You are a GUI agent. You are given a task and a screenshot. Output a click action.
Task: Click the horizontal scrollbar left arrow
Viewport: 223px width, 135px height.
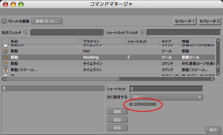coord(4,79)
